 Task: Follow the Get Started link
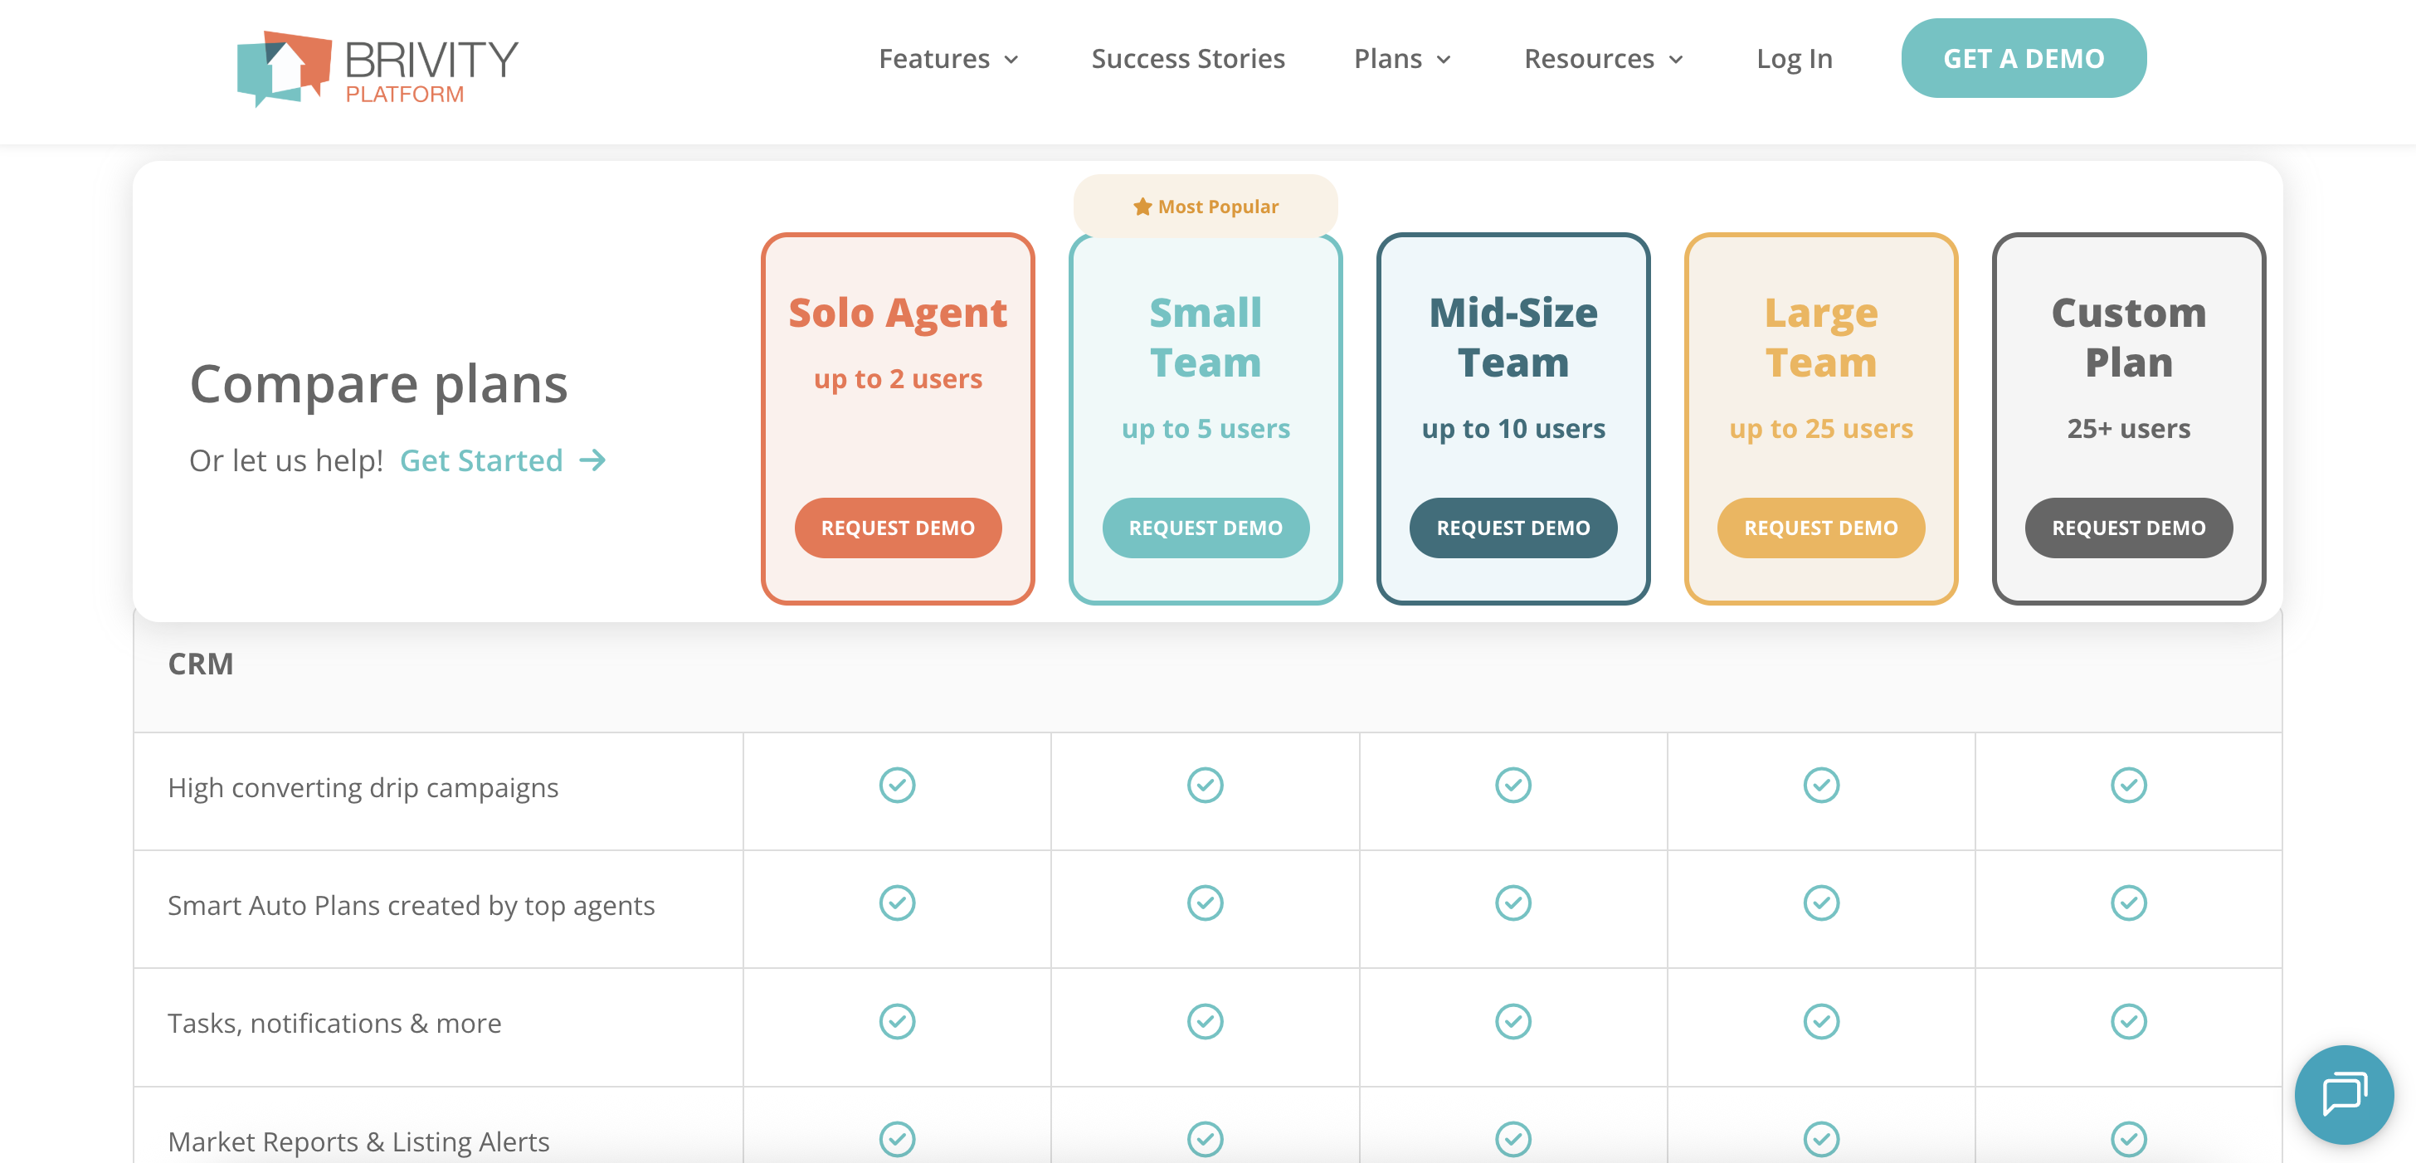click(x=481, y=460)
